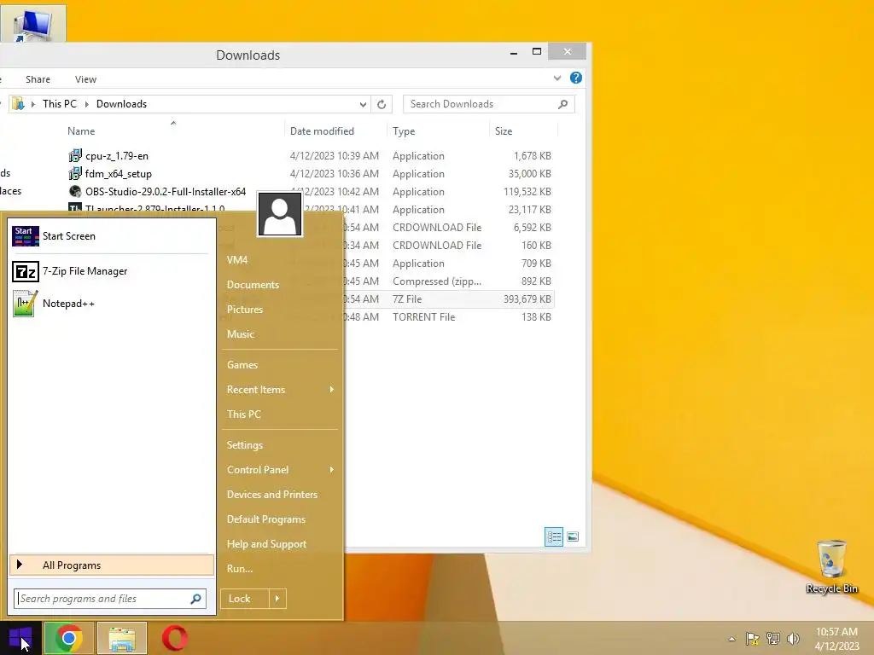Open the Lock options arrow
The height and width of the screenshot is (655, 874).
277,599
